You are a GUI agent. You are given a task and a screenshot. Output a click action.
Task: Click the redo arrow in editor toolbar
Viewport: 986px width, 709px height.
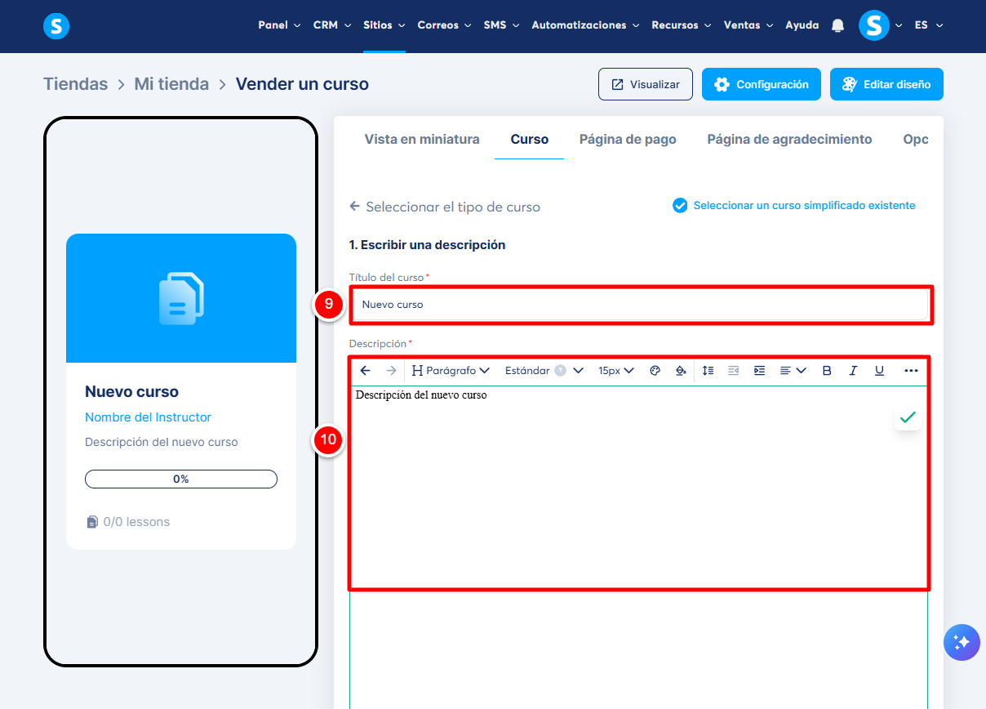[391, 370]
